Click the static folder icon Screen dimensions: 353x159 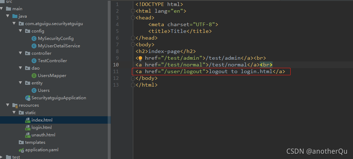tap(21, 112)
